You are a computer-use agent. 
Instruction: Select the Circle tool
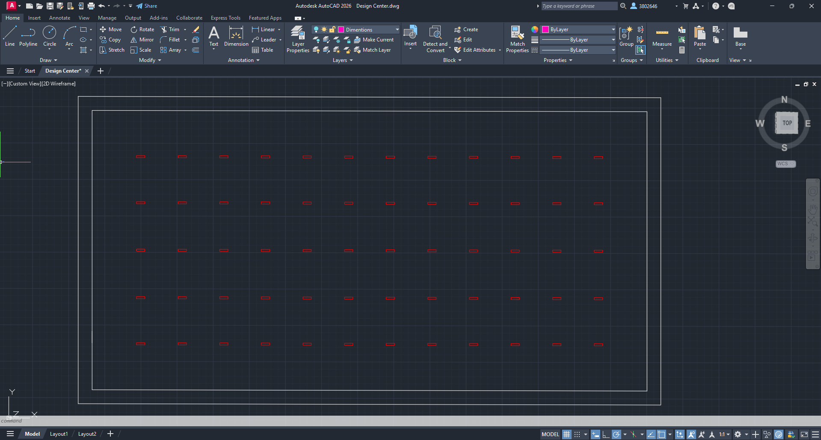pyautogui.click(x=50, y=36)
